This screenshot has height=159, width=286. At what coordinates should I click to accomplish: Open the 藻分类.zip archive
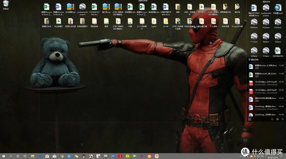[106, 8]
